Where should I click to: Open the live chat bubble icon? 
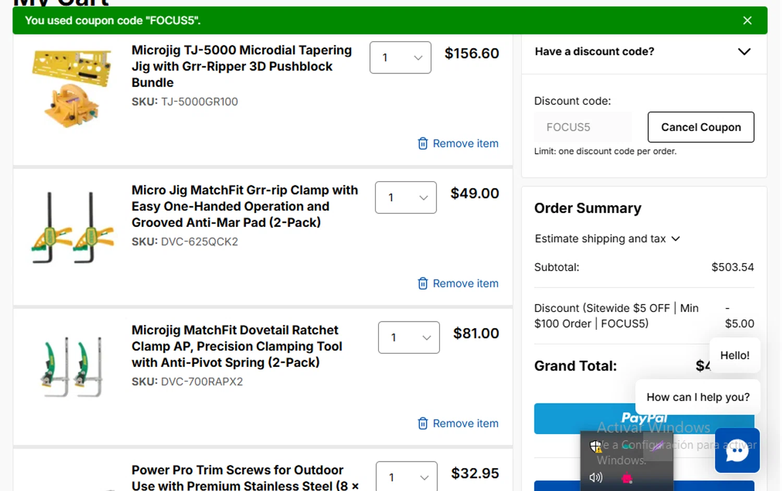737,450
